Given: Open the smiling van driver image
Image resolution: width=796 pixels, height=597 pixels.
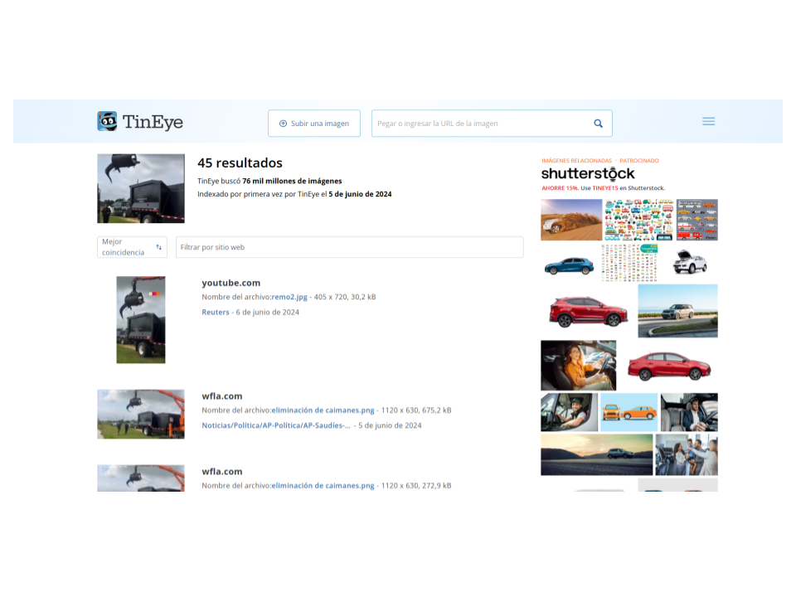Looking at the screenshot, I should tap(570, 412).
